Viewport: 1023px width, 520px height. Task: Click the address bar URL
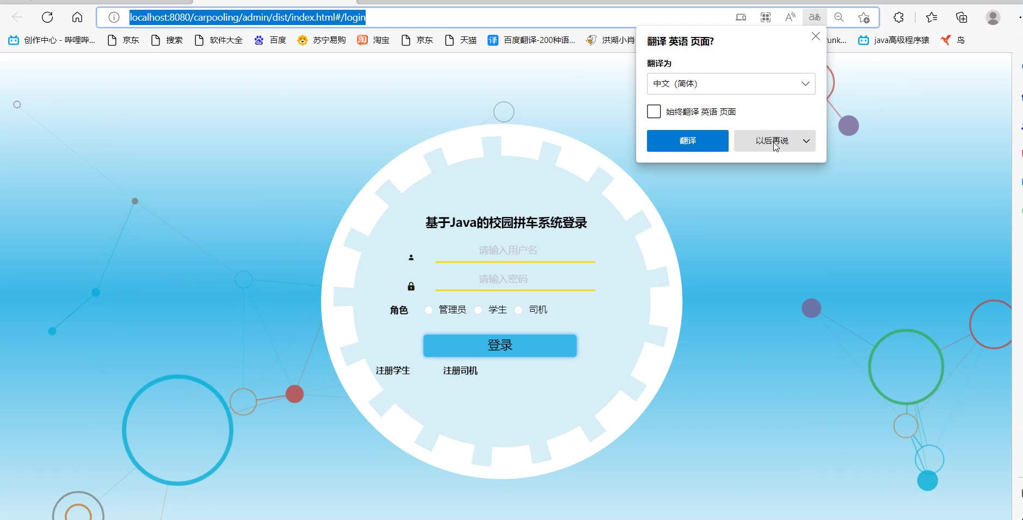tap(248, 17)
